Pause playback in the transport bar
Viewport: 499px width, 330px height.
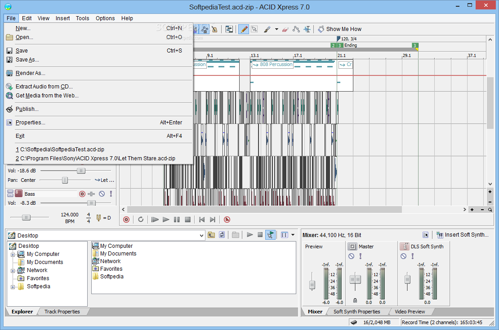coord(177,220)
